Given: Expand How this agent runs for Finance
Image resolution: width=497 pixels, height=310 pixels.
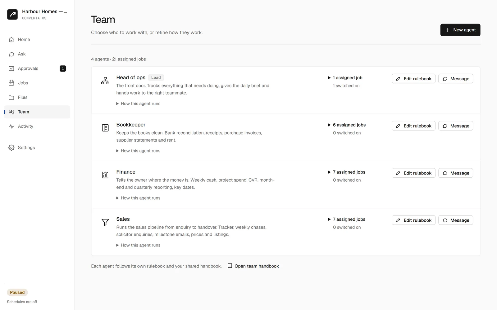Looking at the screenshot, I should [x=138, y=198].
